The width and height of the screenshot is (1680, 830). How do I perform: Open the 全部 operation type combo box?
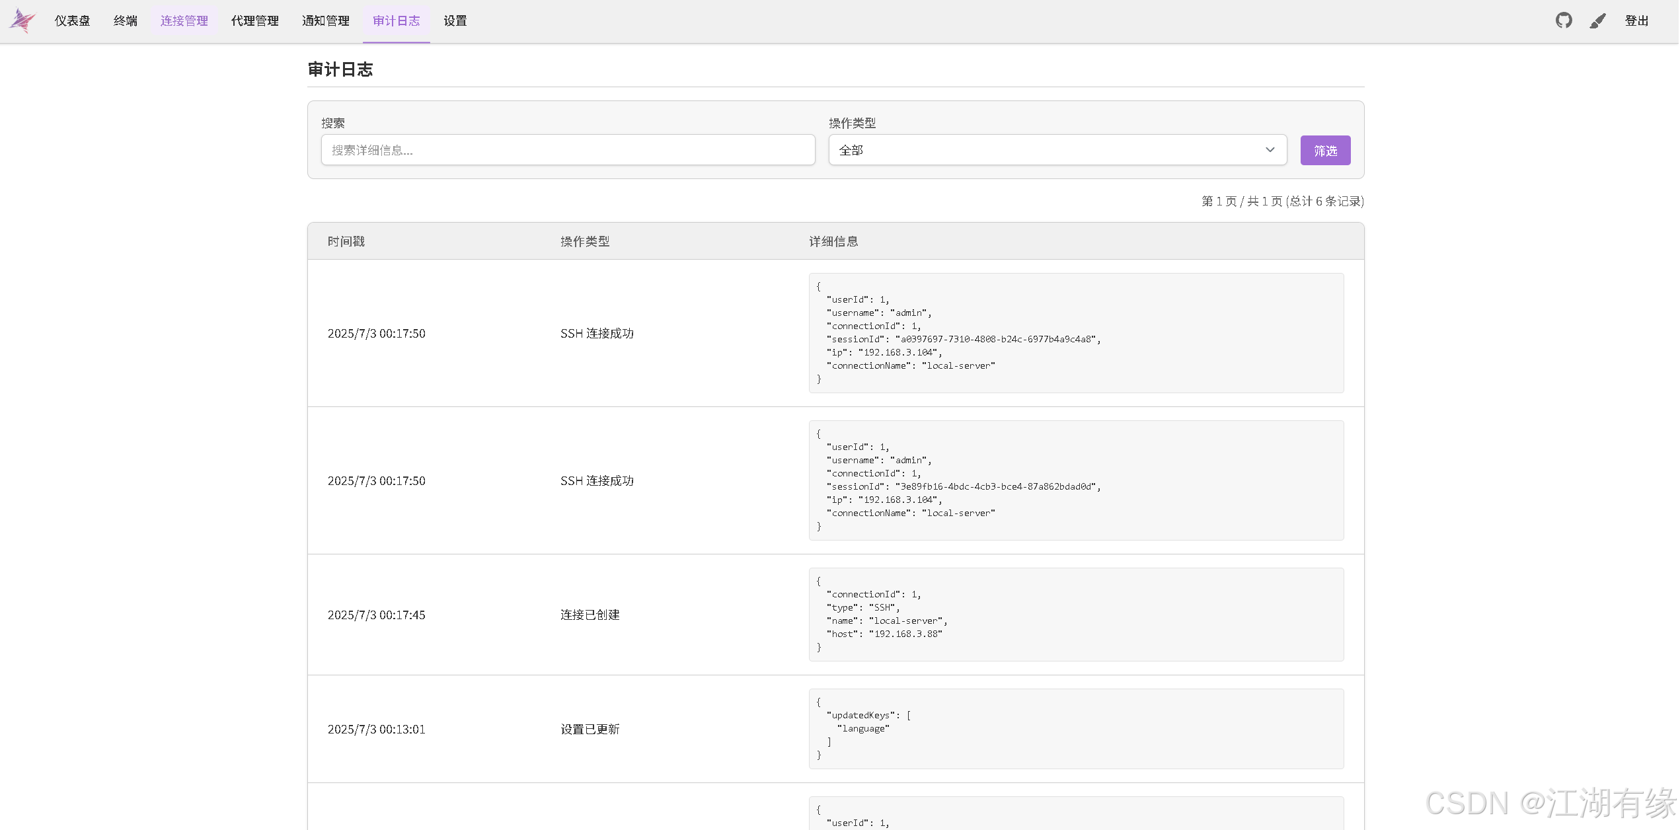(x=1056, y=150)
